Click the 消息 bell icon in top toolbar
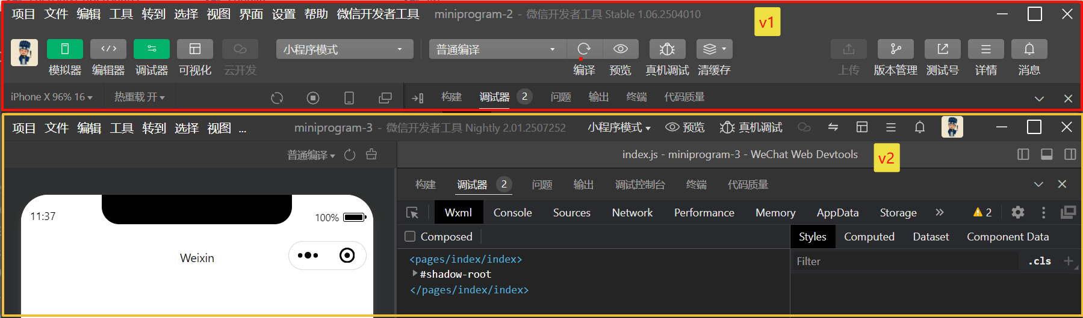1083x318 pixels. (1029, 49)
